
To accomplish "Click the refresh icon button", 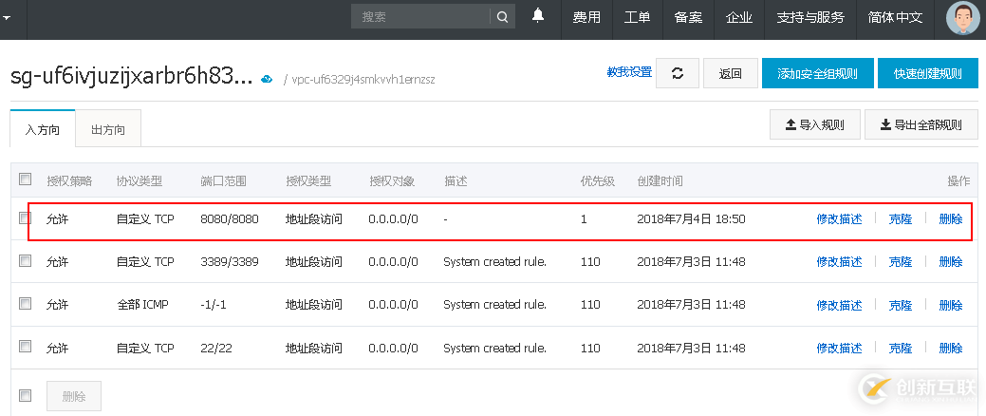I will (677, 74).
